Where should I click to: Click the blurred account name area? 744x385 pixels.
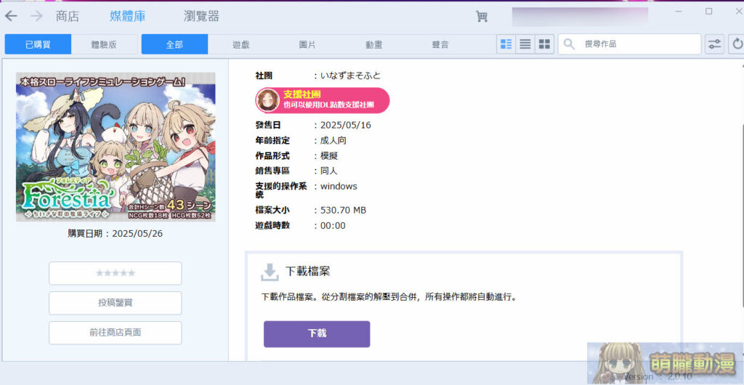[x=580, y=17]
